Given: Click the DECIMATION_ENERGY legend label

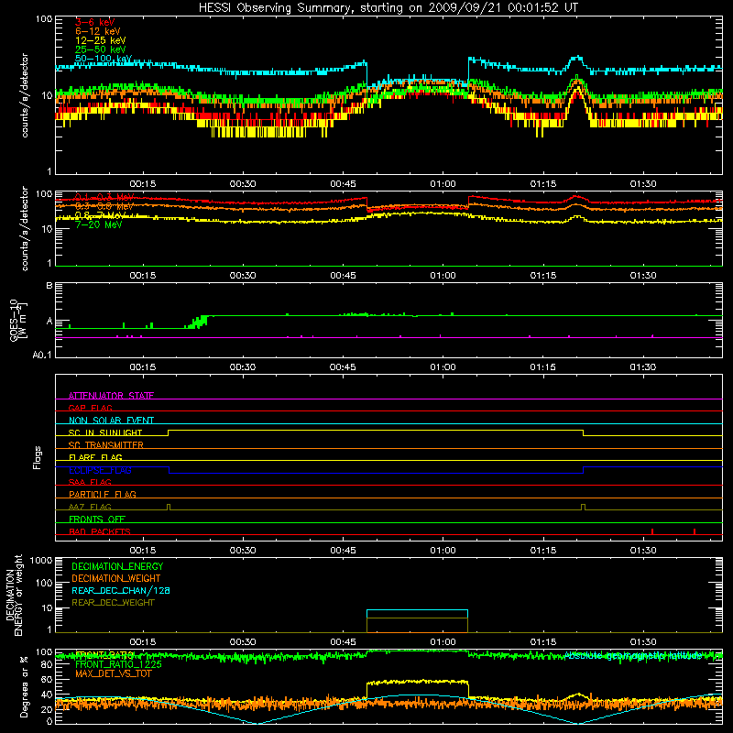Looking at the screenshot, I should pyautogui.click(x=117, y=566).
